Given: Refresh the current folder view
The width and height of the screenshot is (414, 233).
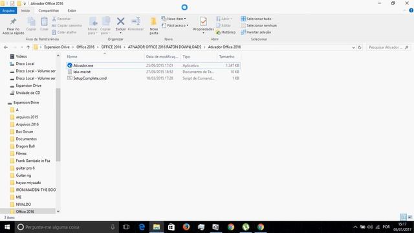Looking at the screenshot, I should 360,47.
